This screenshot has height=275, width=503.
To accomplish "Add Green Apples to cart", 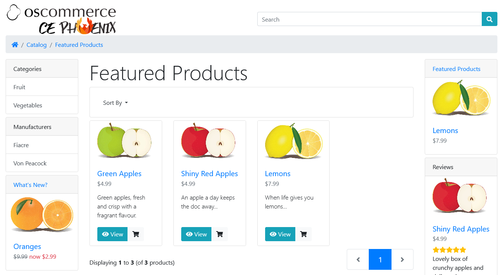I will pos(136,234).
